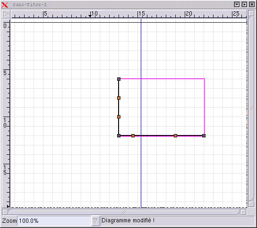Click the lower orange handle on the vertical segment

[x=119, y=117]
